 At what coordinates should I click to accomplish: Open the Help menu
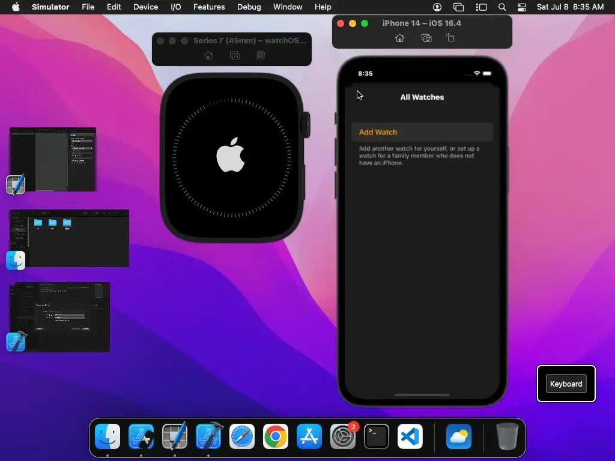pos(323,7)
